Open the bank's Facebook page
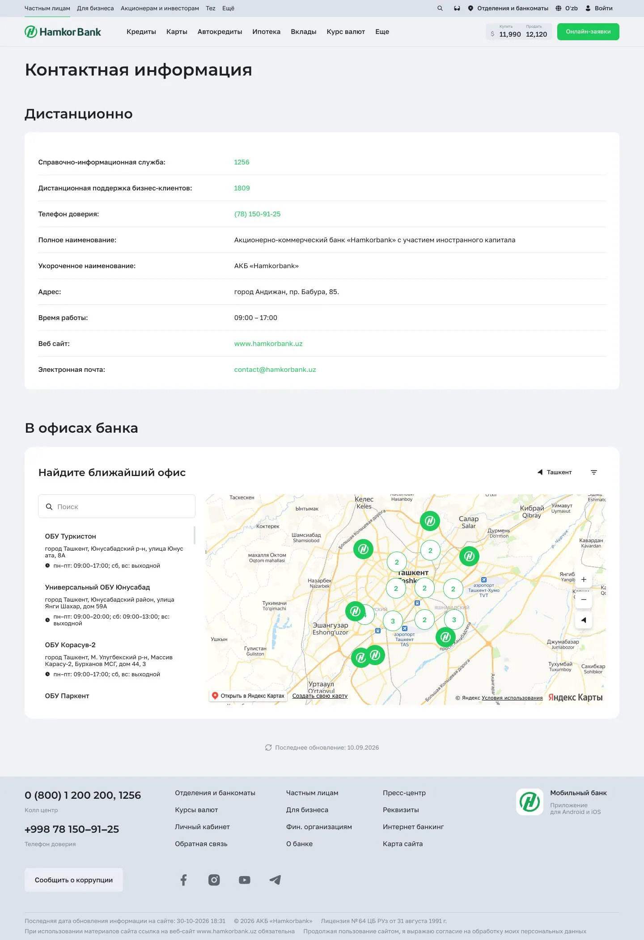The image size is (644, 940). [183, 880]
